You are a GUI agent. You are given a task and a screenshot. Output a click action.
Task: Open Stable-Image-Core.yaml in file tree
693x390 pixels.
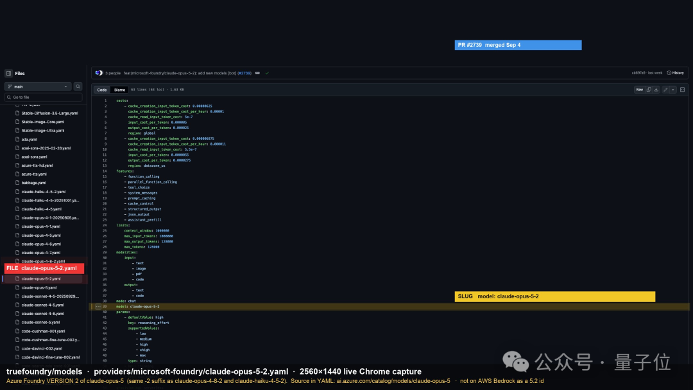tap(42, 122)
